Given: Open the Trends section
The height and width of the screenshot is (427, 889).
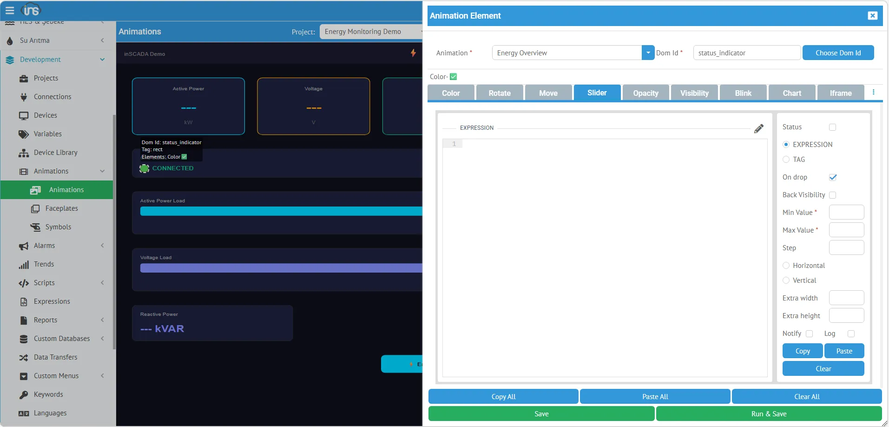Looking at the screenshot, I should (45, 264).
